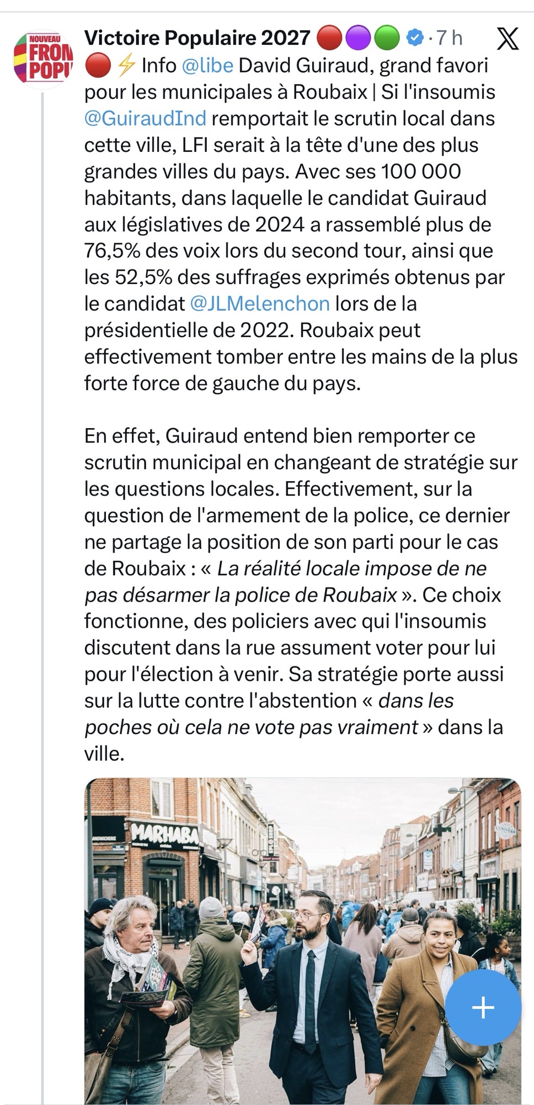Click the green circle emoji beside account name
The height and width of the screenshot is (1105, 534).
pos(387,38)
